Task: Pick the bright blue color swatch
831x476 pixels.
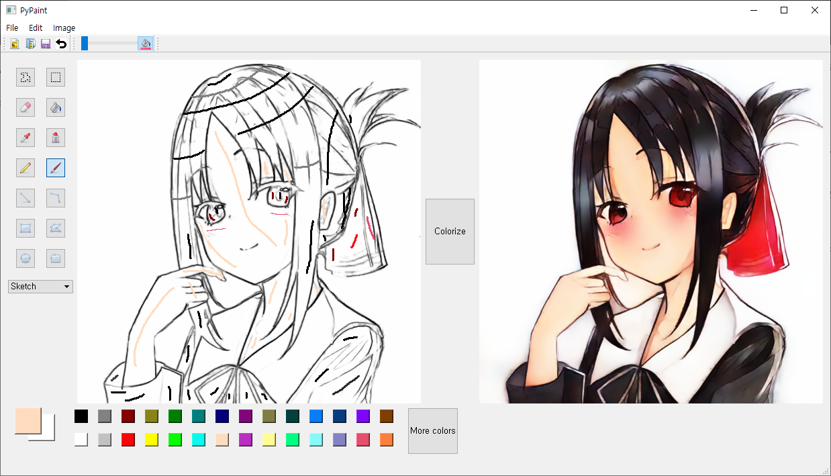Action: click(316, 416)
